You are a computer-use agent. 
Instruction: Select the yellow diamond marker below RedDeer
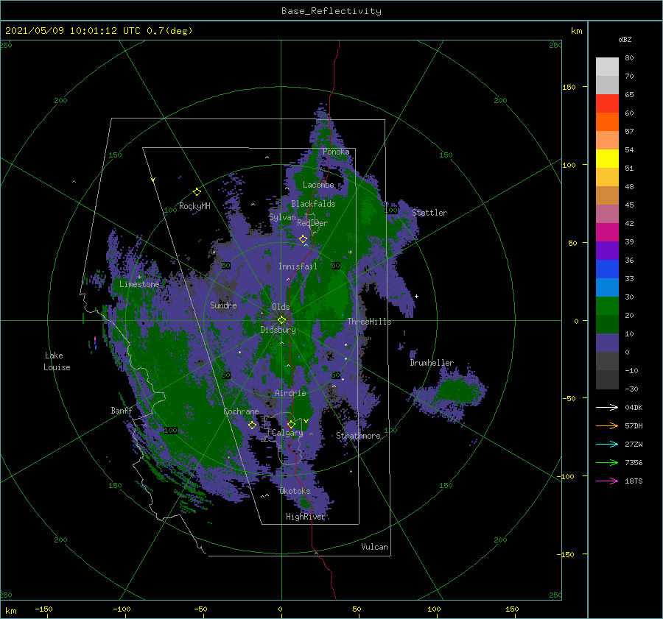pyautogui.click(x=304, y=239)
